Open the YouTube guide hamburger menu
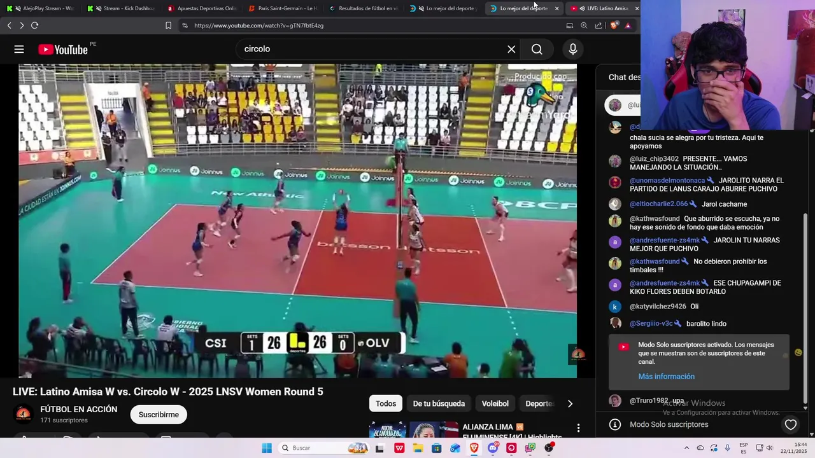 coord(19,49)
